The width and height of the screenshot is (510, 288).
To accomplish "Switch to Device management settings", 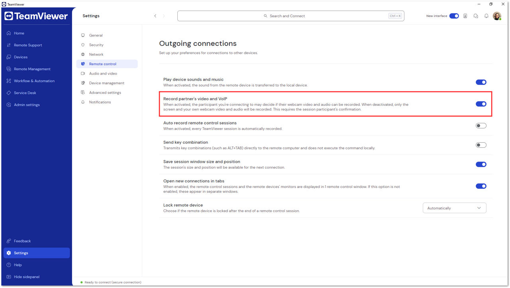I will tap(107, 83).
